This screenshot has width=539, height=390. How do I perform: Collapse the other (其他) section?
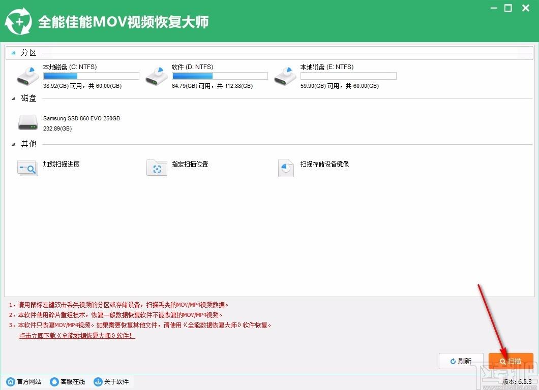tap(13, 144)
